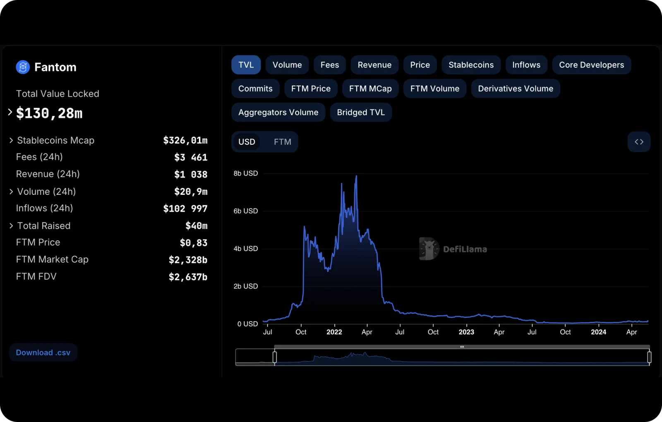The height and width of the screenshot is (422, 662).
Task: Enable the Core Developers series
Action: coord(592,65)
